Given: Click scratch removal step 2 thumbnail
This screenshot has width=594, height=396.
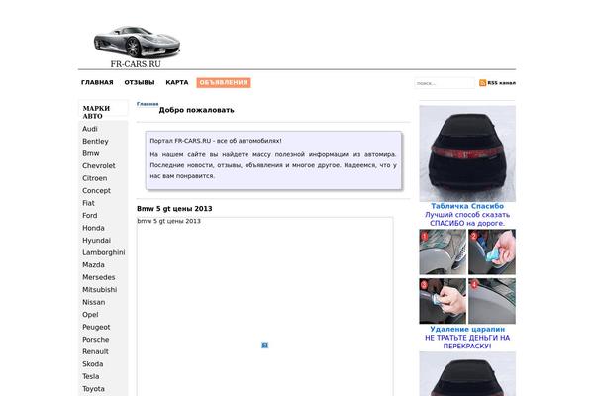Looking at the screenshot, I should [x=492, y=252].
